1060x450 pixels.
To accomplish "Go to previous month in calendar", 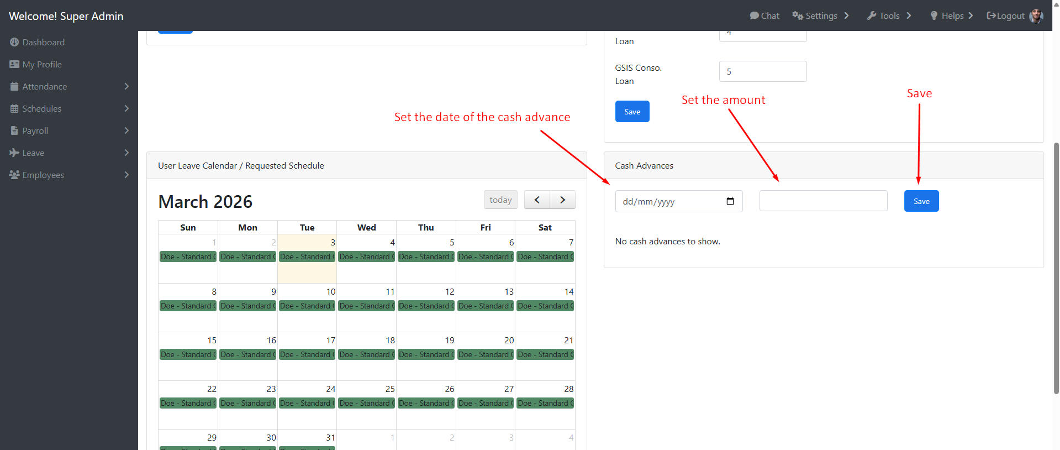I will tap(537, 200).
